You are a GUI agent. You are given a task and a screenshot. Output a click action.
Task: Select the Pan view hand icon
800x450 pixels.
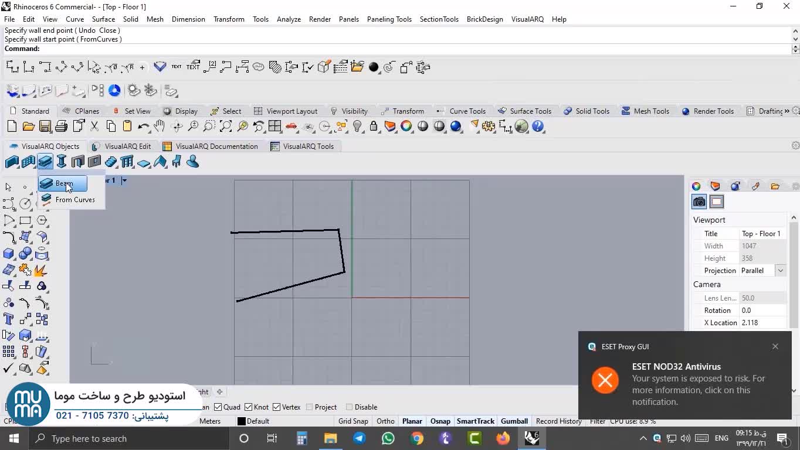pyautogui.click(x=160, y=127)
